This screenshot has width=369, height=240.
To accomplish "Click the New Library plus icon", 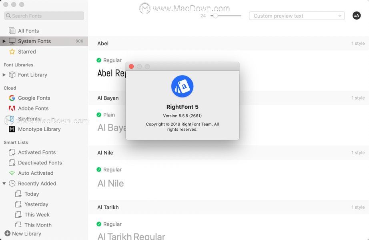I will (8, 234).
